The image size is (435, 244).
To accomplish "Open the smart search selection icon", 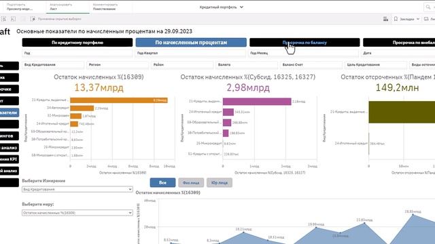I will (3, 19).
